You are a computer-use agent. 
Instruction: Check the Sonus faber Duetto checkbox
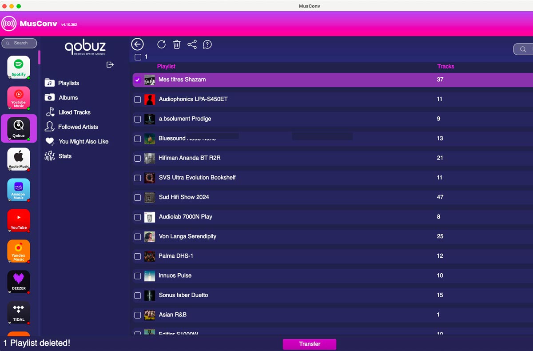[138, 295]
